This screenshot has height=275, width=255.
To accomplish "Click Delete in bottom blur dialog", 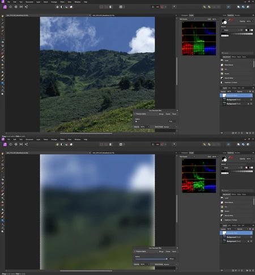I will point(168,252).
